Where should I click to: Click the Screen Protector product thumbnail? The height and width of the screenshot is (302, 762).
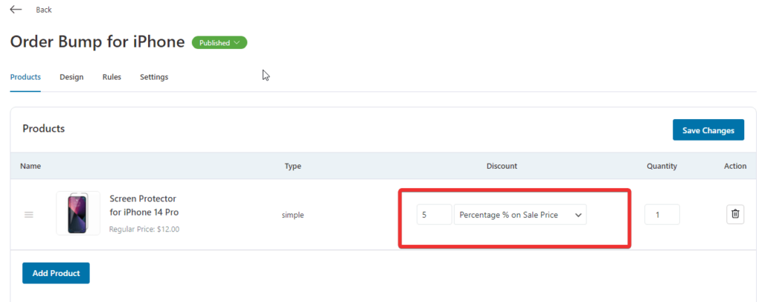tap(77, 213)
